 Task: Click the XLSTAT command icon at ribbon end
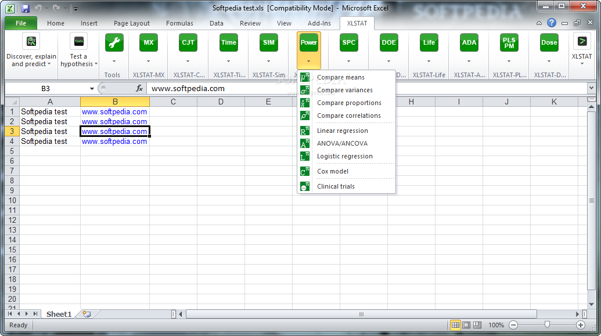point(582,41)
